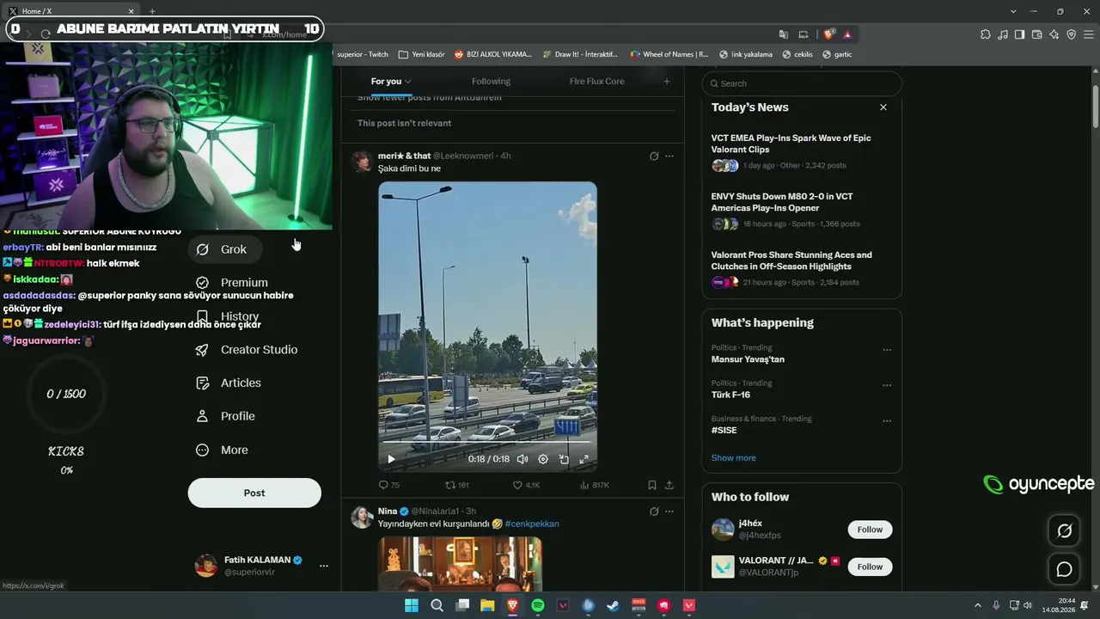1100x619 pixels.
Task: Open the Mansur Yavaş'tan trend
Action: pos(748,359)
